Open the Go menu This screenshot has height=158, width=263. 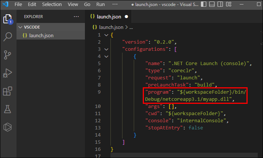[87, 5]
